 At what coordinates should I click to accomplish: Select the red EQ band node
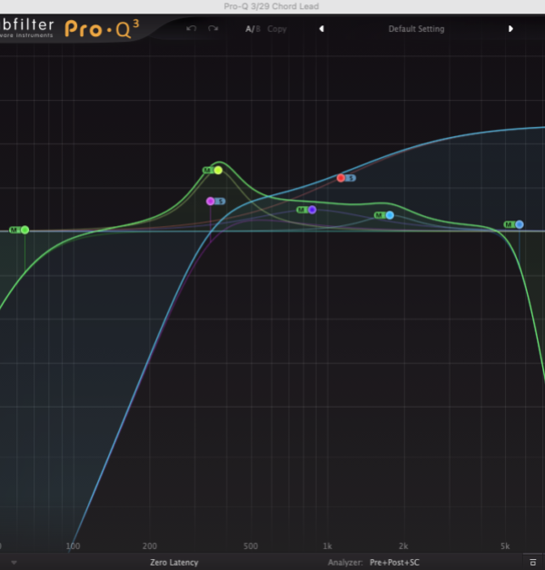tap(341, 178)
